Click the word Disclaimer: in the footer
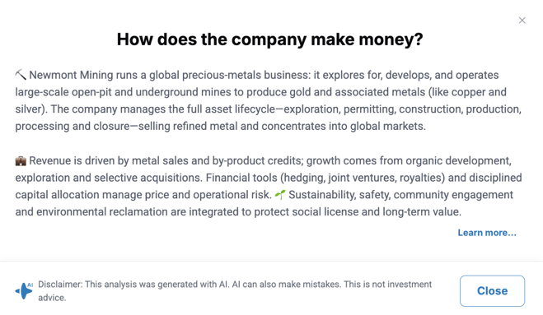The image size is (543, 315). pos(60,285)
